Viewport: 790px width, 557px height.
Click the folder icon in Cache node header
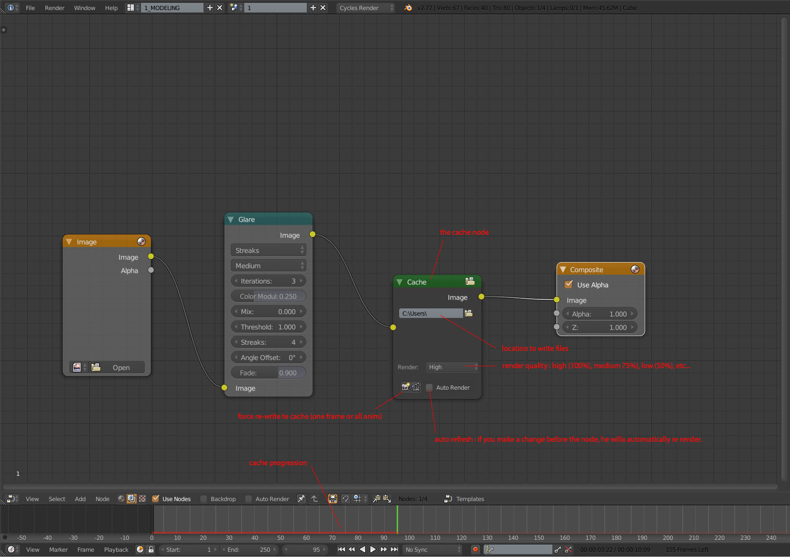point(470,282)
